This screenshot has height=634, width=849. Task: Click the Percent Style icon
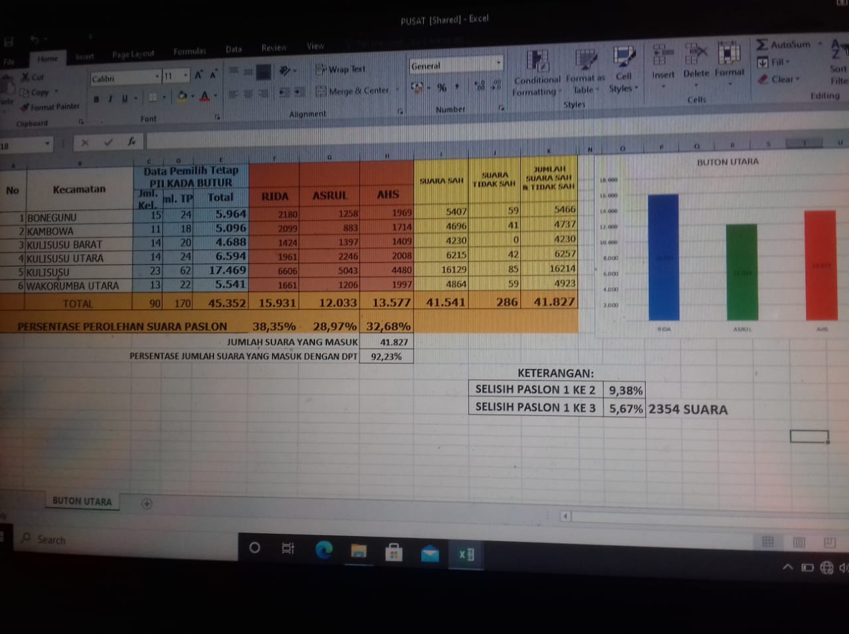(442, 88)
